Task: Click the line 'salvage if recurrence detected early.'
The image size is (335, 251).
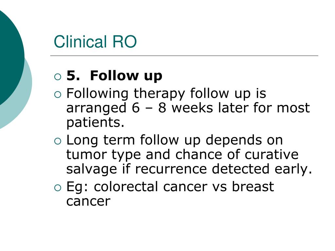Action: (x=189, y=169)
